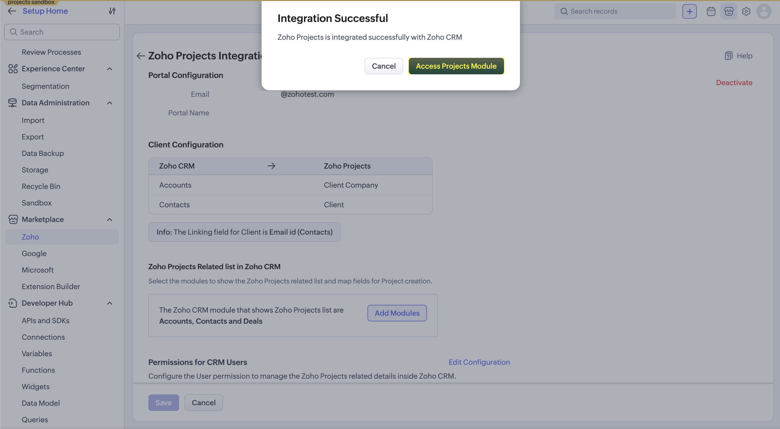The width and height of the screenshot is (780, 429).
Task: Open Connections under Developer Hub
Action: pyautogui.click(x=43, y=337)
